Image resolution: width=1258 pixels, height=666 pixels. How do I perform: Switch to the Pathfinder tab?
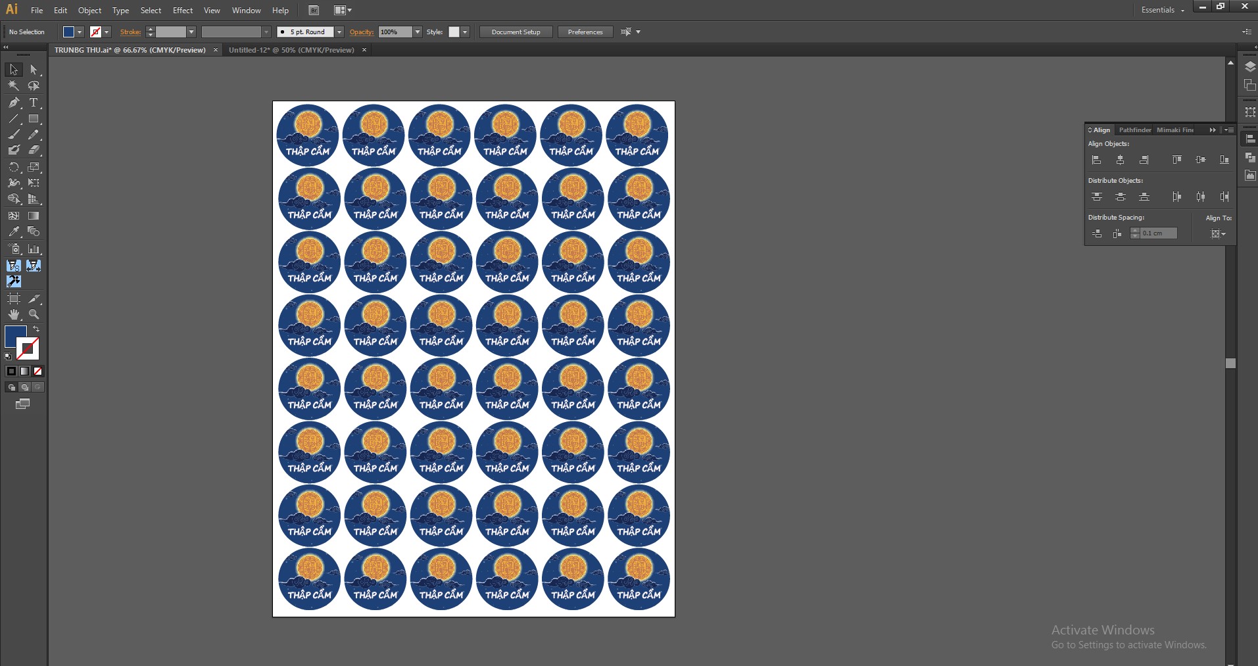pos(1135,130)
